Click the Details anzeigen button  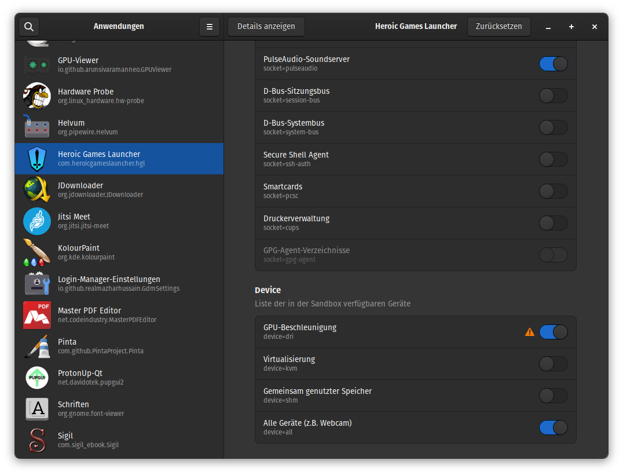pyautogui.click(x=266, y=27)
